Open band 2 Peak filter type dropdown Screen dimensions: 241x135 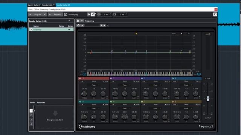[125, 85]
